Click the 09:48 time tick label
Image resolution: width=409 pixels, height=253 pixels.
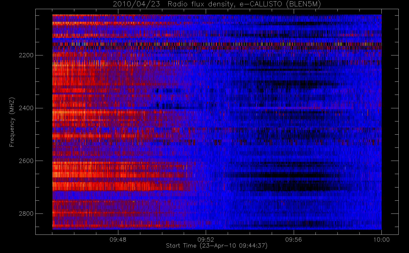118,240
